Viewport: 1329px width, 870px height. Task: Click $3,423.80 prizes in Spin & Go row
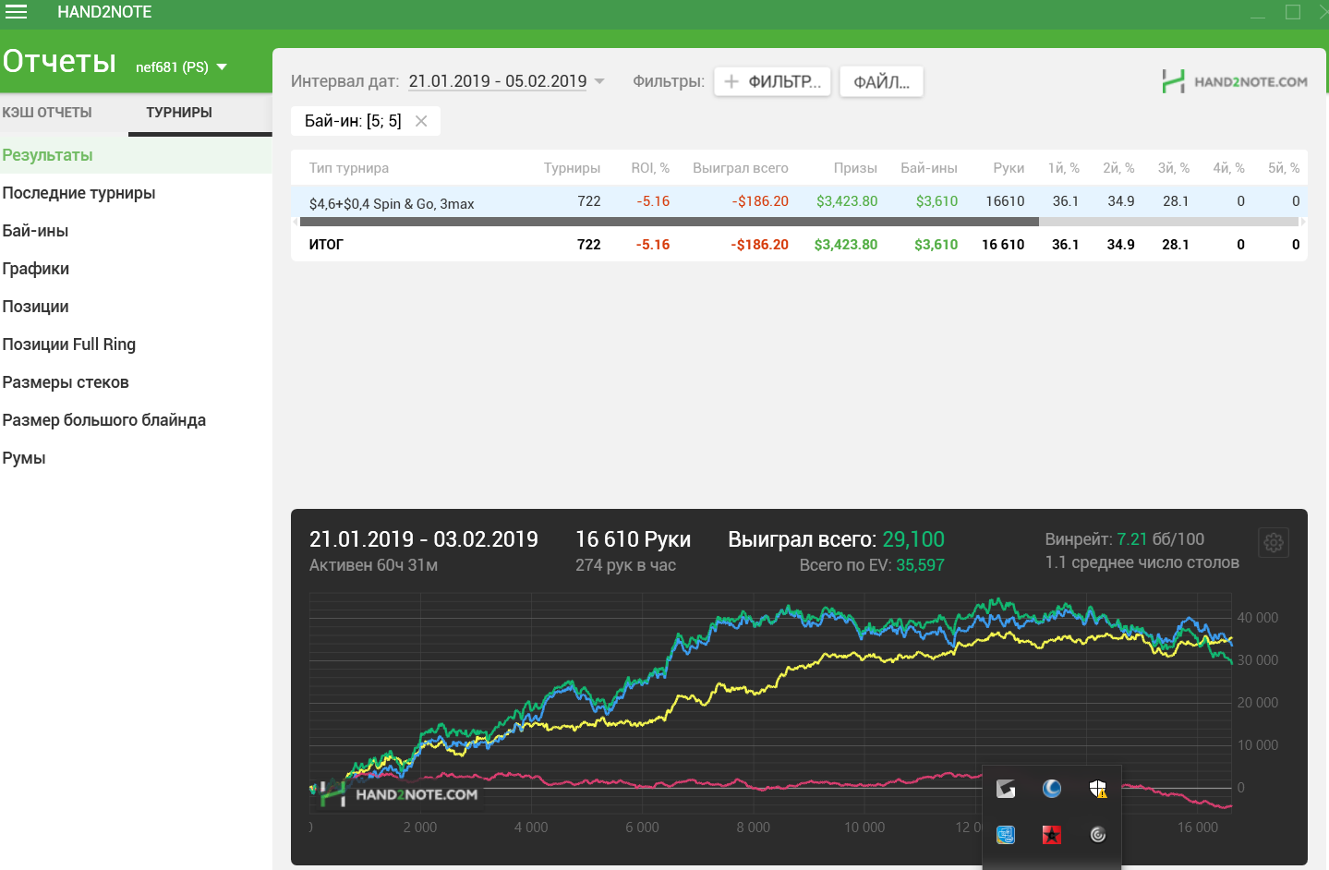pos(847,201)
